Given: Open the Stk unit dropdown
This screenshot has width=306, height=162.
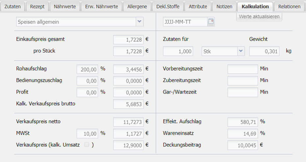Looking at the screenshot, I should [x=241, y=51].
